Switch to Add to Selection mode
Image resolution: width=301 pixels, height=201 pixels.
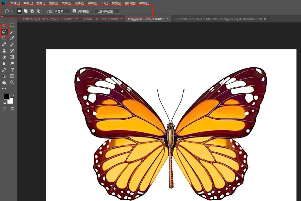(25, 11)
